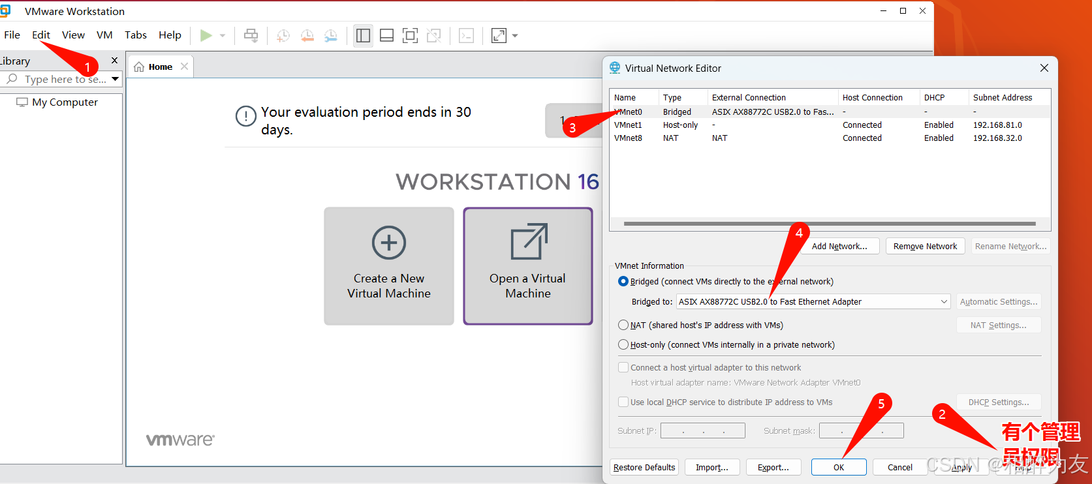Open the VM menu
1092x484 pixels.
[x=104, y=35]
